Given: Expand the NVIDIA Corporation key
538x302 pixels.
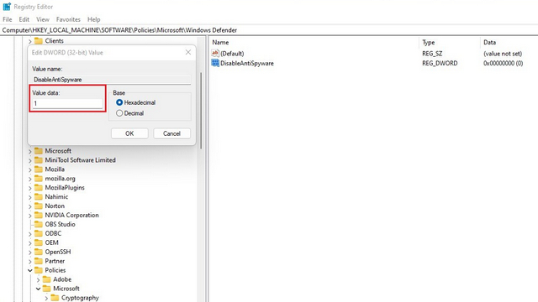Looking at the screenshot, I should click(30, 216).
